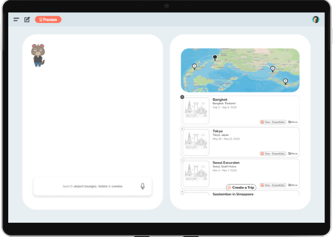Open More options on the Bangkok card

293,122
